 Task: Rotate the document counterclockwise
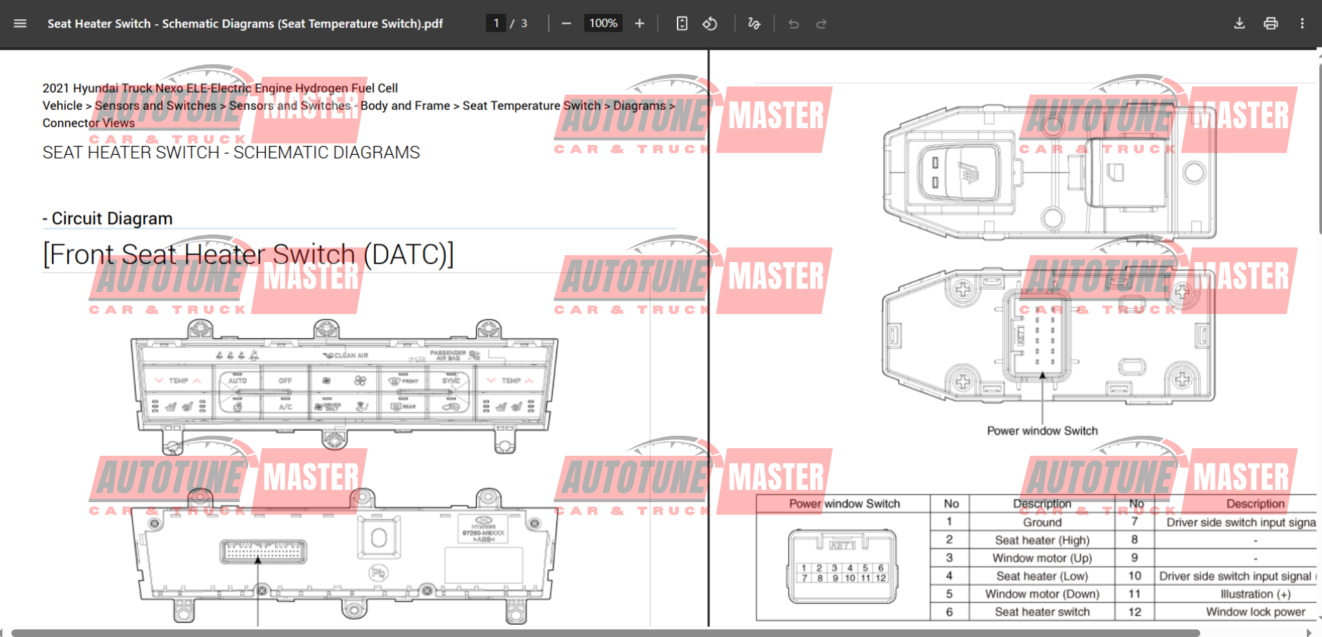click(710, 24)
